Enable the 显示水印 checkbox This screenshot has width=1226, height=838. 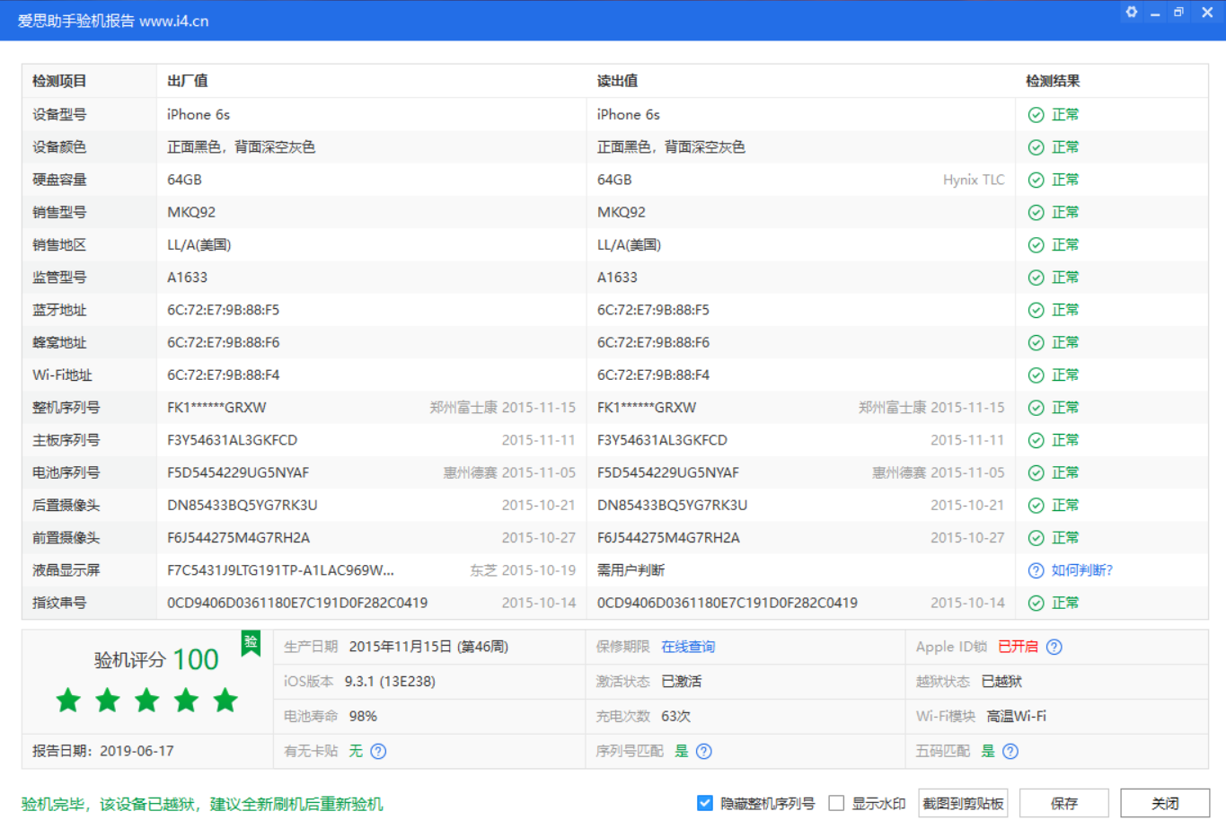(x=836, y=803)
